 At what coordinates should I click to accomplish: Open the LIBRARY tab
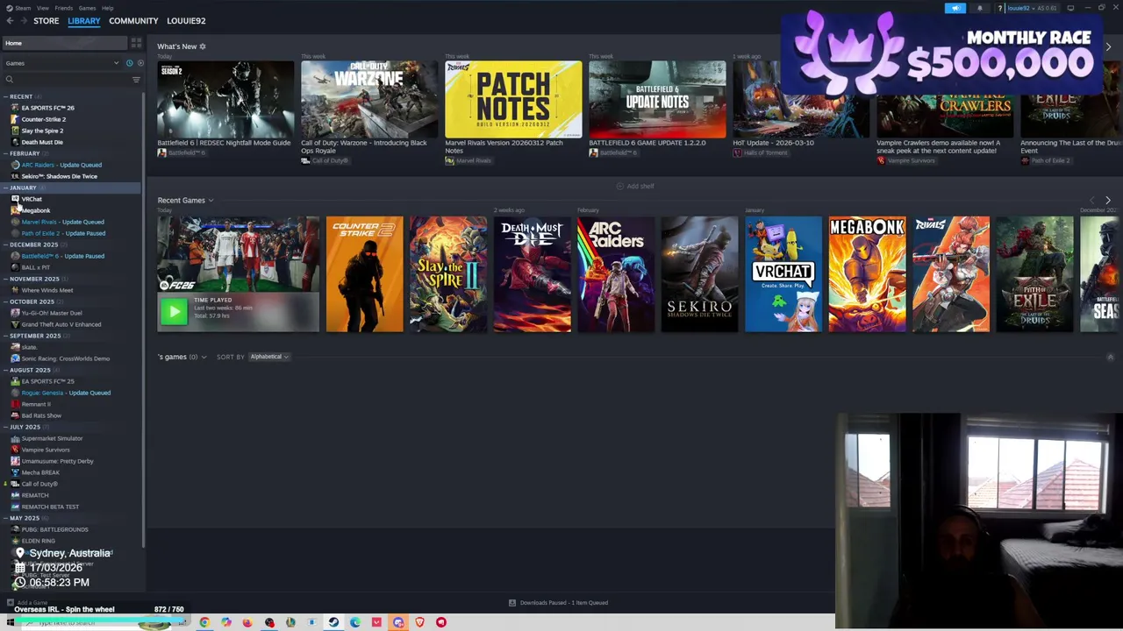84,21
